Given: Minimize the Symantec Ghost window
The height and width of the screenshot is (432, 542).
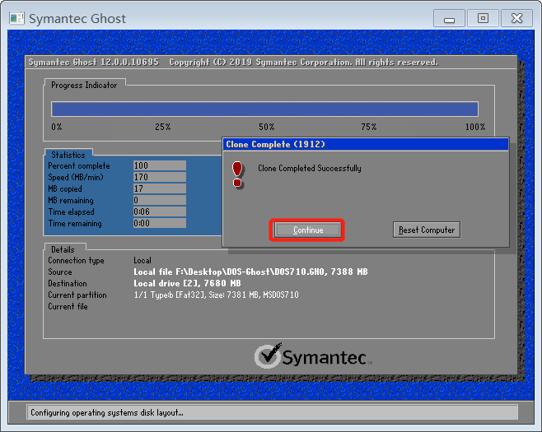Looking at the screenshot, I should 449,18.
